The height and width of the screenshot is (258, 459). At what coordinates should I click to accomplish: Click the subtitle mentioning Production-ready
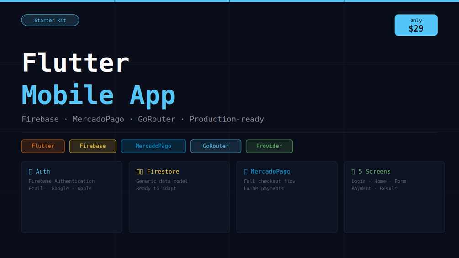click(142, 119)
